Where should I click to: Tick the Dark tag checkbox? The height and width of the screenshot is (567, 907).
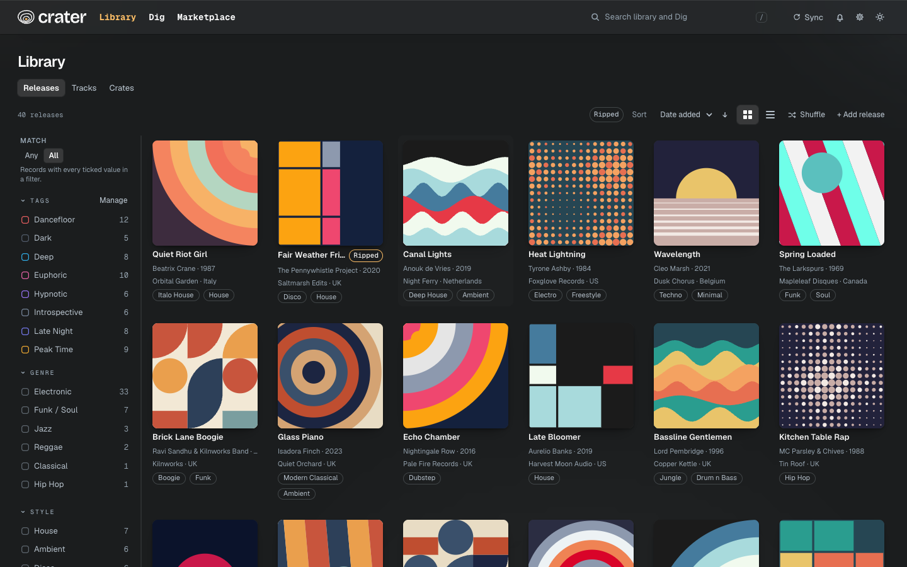click(x=25, y=238)
